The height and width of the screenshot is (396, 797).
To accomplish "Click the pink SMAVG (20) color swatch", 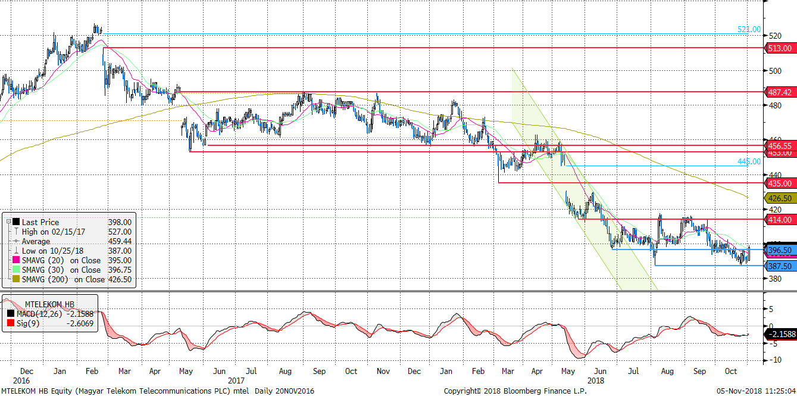I will pyautogui.click(x=16, y=260).
